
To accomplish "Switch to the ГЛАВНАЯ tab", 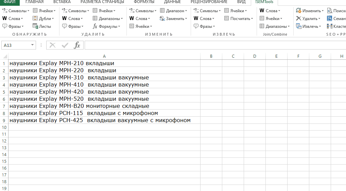I will point(34,2).
